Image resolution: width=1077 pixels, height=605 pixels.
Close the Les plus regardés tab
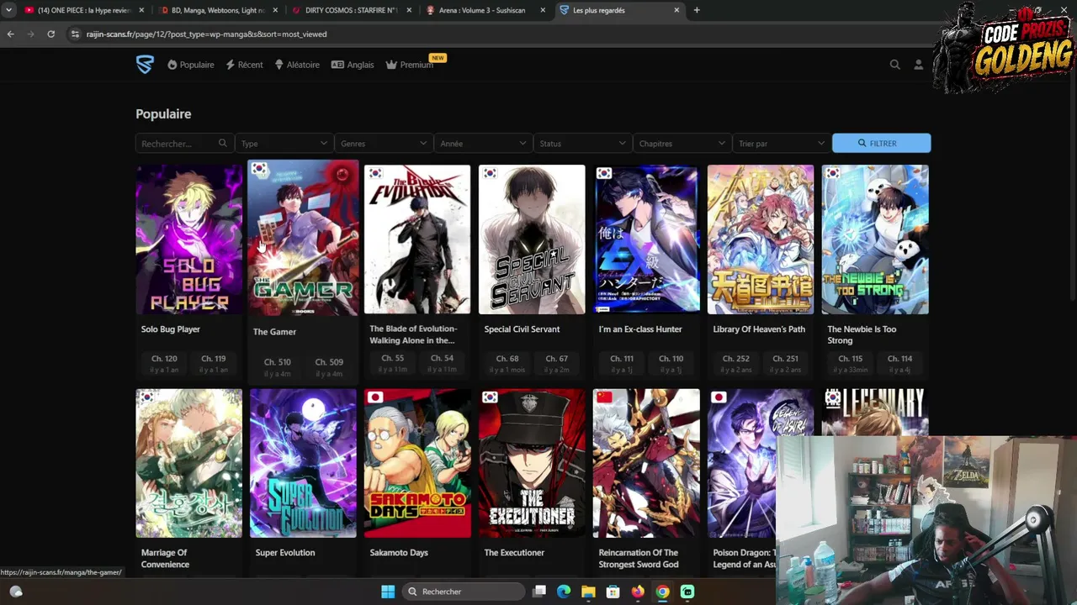click(x=676, y=10)
